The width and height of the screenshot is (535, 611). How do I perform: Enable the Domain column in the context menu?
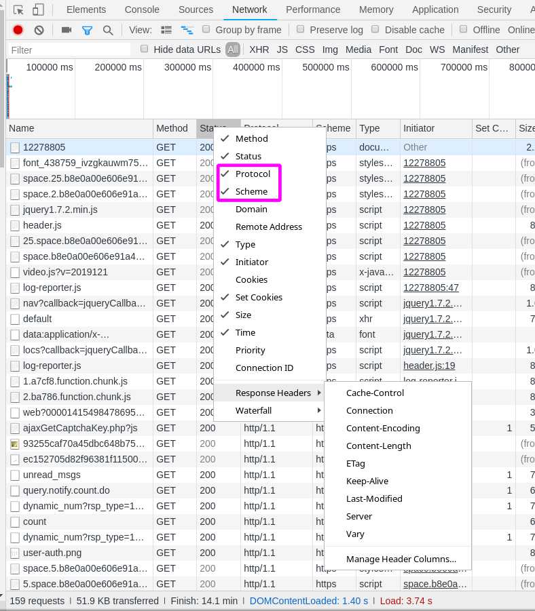pos(270,210)
